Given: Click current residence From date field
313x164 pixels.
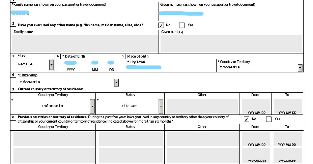Looking at the screenshot, I should 256,106.
